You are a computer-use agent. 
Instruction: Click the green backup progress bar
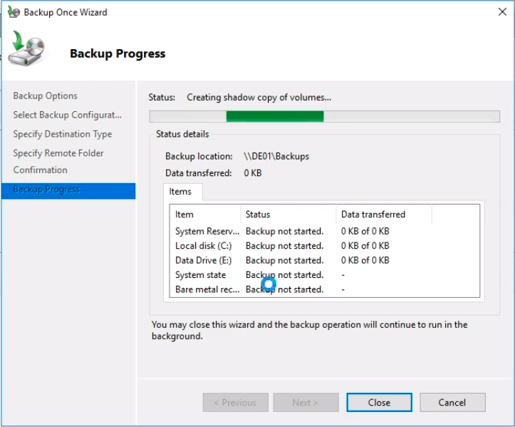(325, 116)
